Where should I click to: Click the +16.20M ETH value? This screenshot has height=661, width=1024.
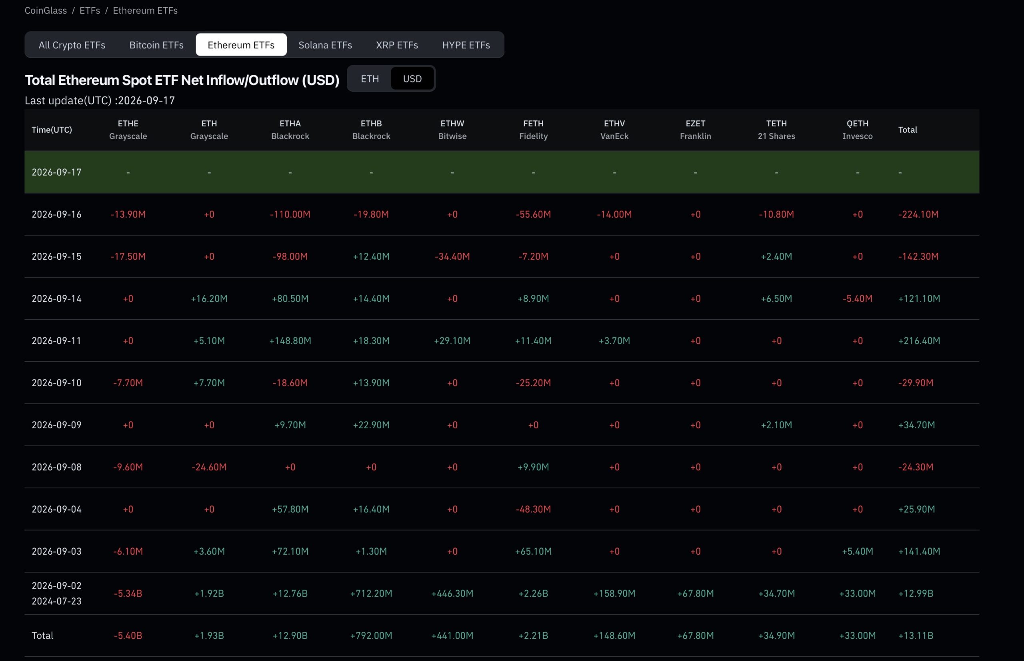[x=209, y=298]
